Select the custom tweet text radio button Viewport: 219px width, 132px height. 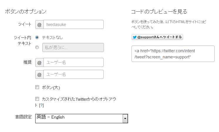point(37,47)
